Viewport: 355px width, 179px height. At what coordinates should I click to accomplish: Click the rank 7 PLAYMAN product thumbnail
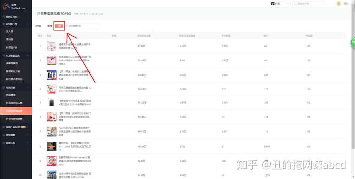pos(52,132)
